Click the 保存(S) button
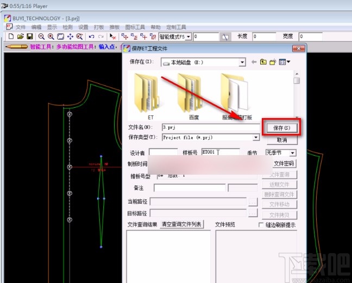The height and width of the screenshot is (283, 352). pos(282,128)
